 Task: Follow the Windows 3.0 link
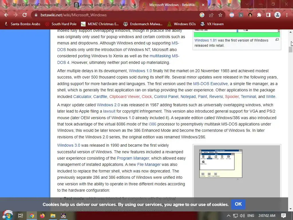[x=69, y=145]
